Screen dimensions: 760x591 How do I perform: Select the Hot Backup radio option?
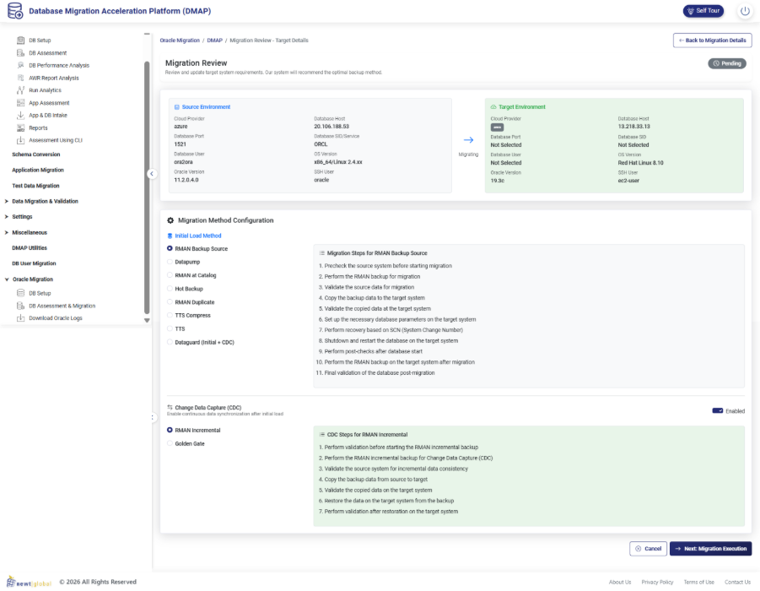click(170, 289)
